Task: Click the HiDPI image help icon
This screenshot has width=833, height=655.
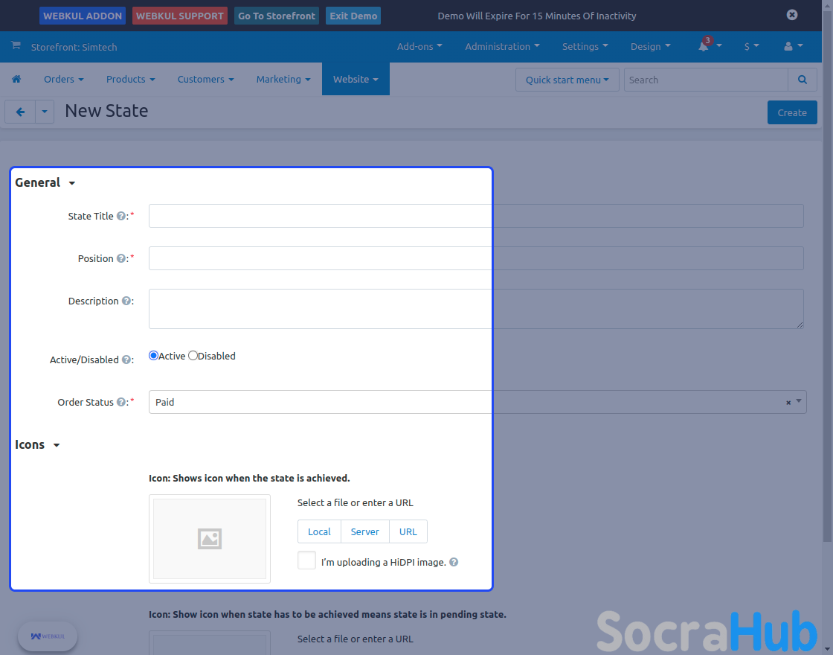Action: pos(454,562)
